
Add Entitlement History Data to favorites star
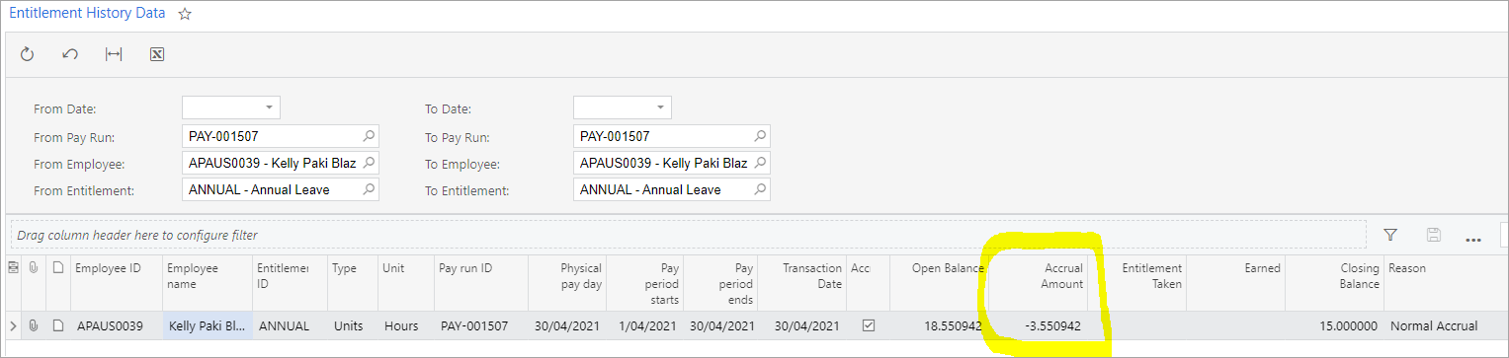pyautogui.click(x=185, y=15)
